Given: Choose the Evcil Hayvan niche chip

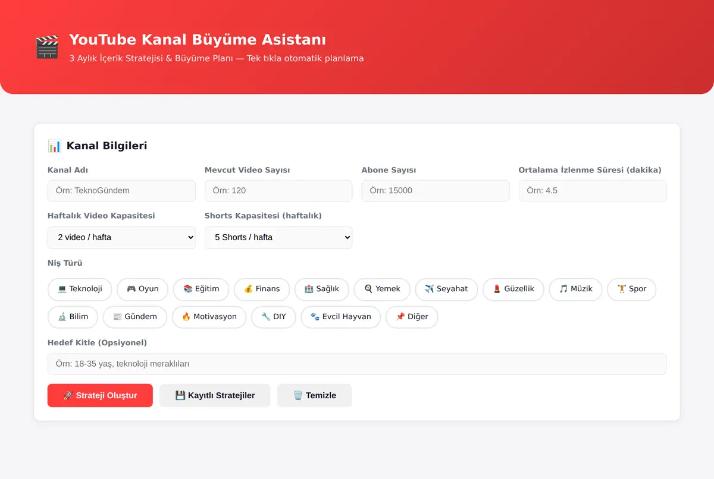Looking at the screenshot, I should (341, 317).
